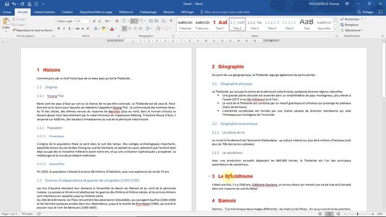Screen dimensions: 386x217
Task: Toggle bold formatting
Action: [59, 28]
